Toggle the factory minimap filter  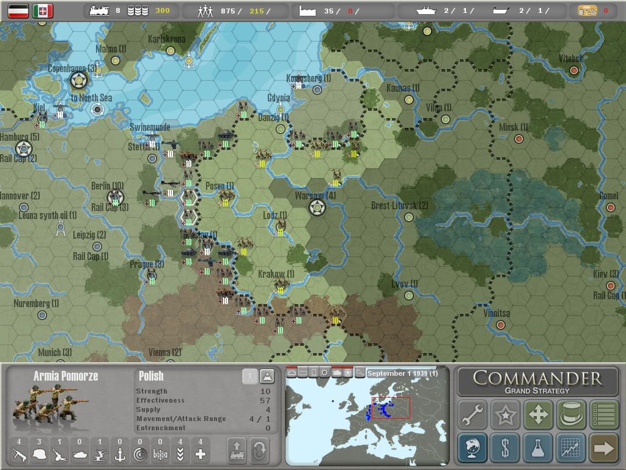coord(303,373)
